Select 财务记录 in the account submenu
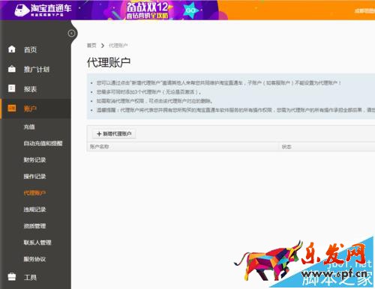This screenshot has width=375, height=289. (34, 159)
